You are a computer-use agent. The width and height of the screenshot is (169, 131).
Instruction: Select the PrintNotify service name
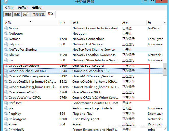tap(17, 129)
